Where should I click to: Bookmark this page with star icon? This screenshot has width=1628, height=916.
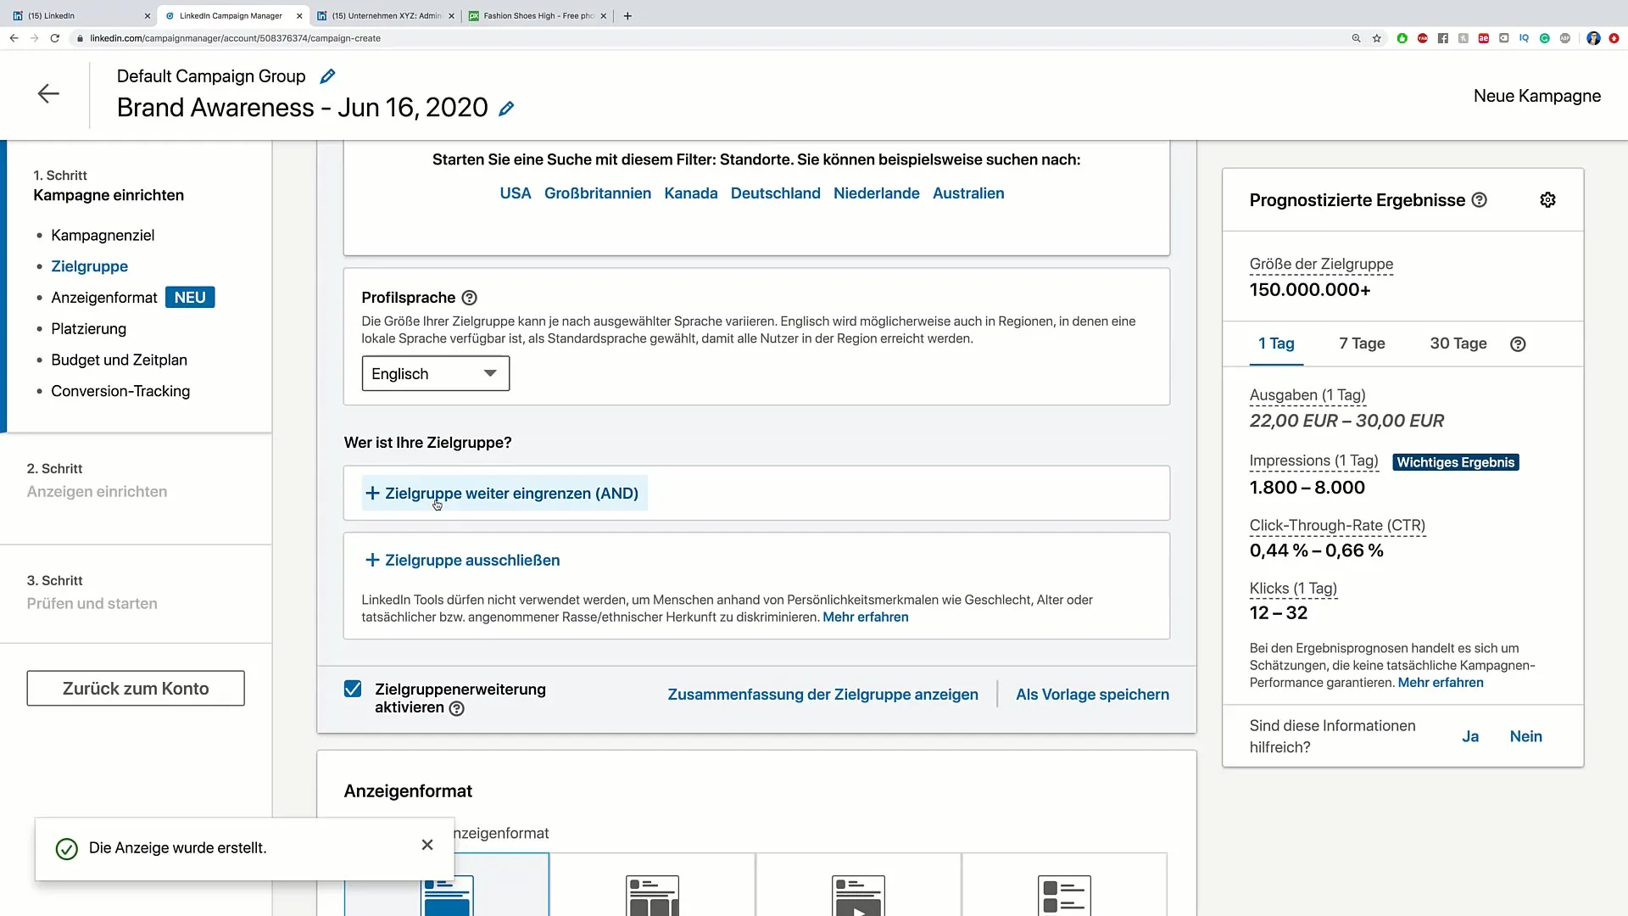1377,38
